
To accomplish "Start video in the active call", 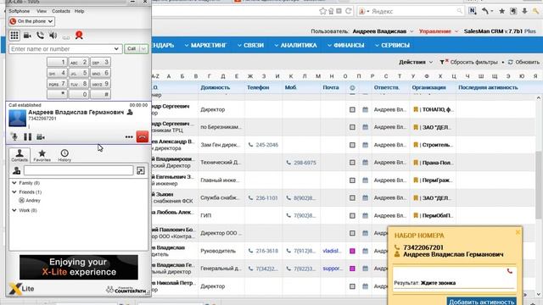I will [x=41, y=137].
